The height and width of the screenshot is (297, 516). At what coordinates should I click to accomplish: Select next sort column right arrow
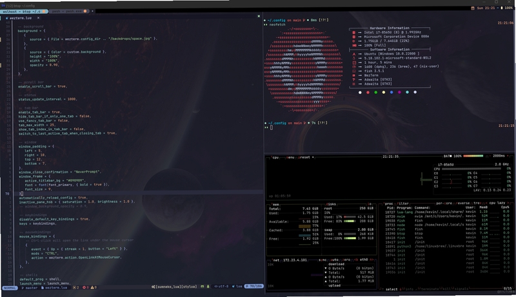509,204
